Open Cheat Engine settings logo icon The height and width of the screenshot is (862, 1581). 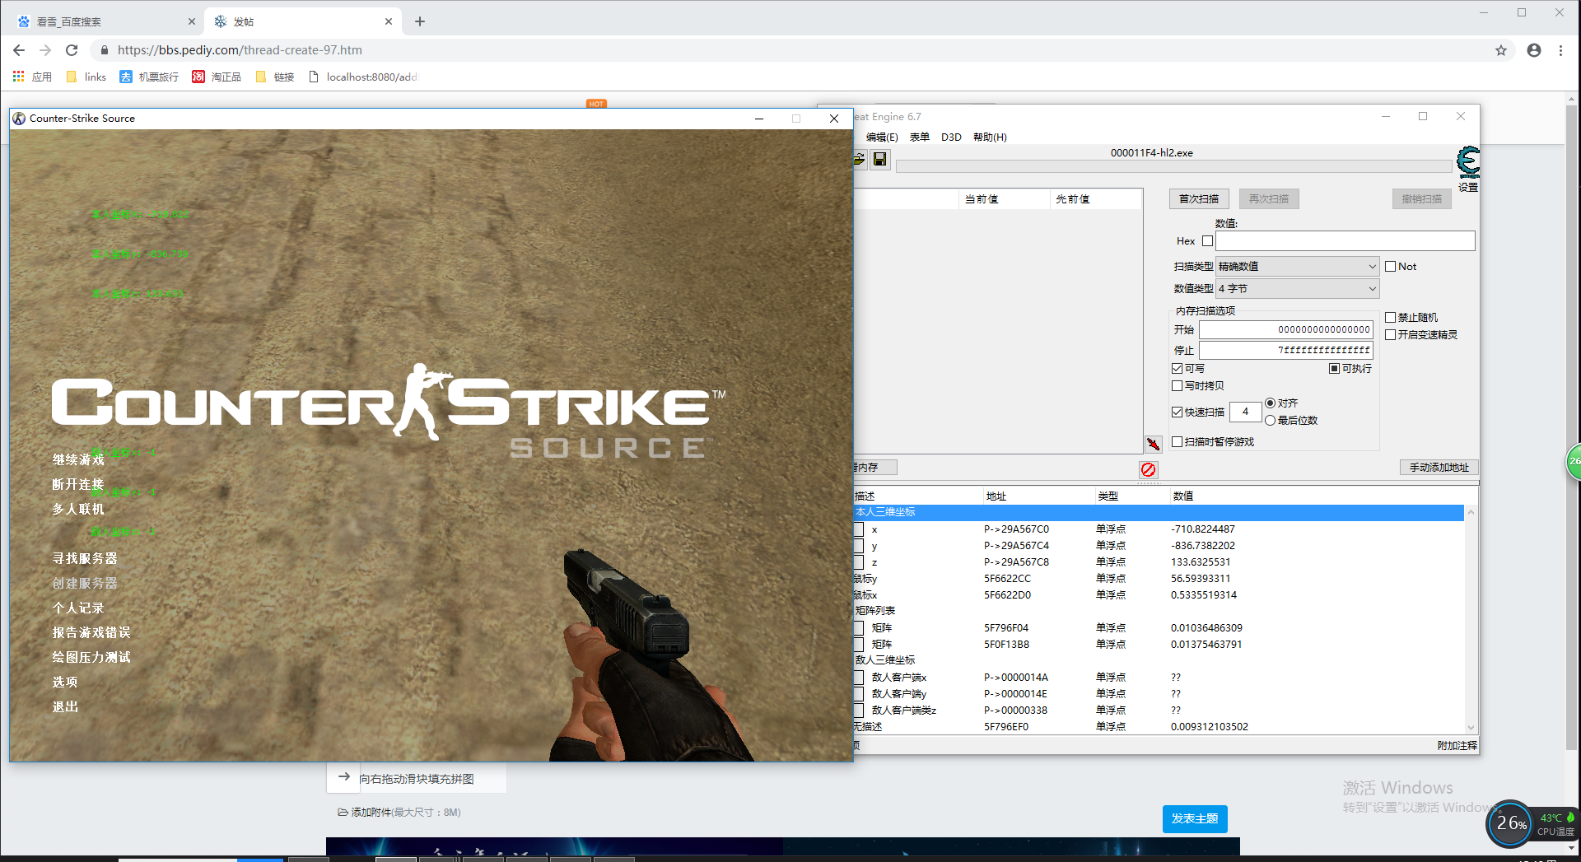coord(1467,161)
